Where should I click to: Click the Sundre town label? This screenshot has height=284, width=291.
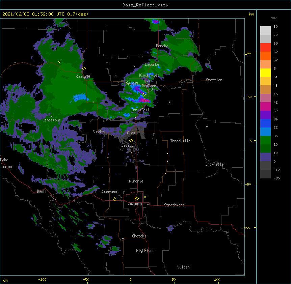pyautogui.click(x=99, y=132)
